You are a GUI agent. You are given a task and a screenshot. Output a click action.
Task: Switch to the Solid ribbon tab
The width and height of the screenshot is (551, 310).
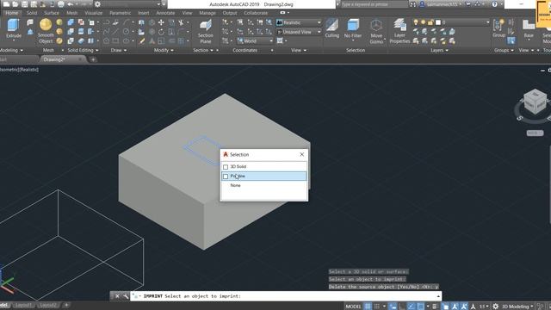(32, 13)
